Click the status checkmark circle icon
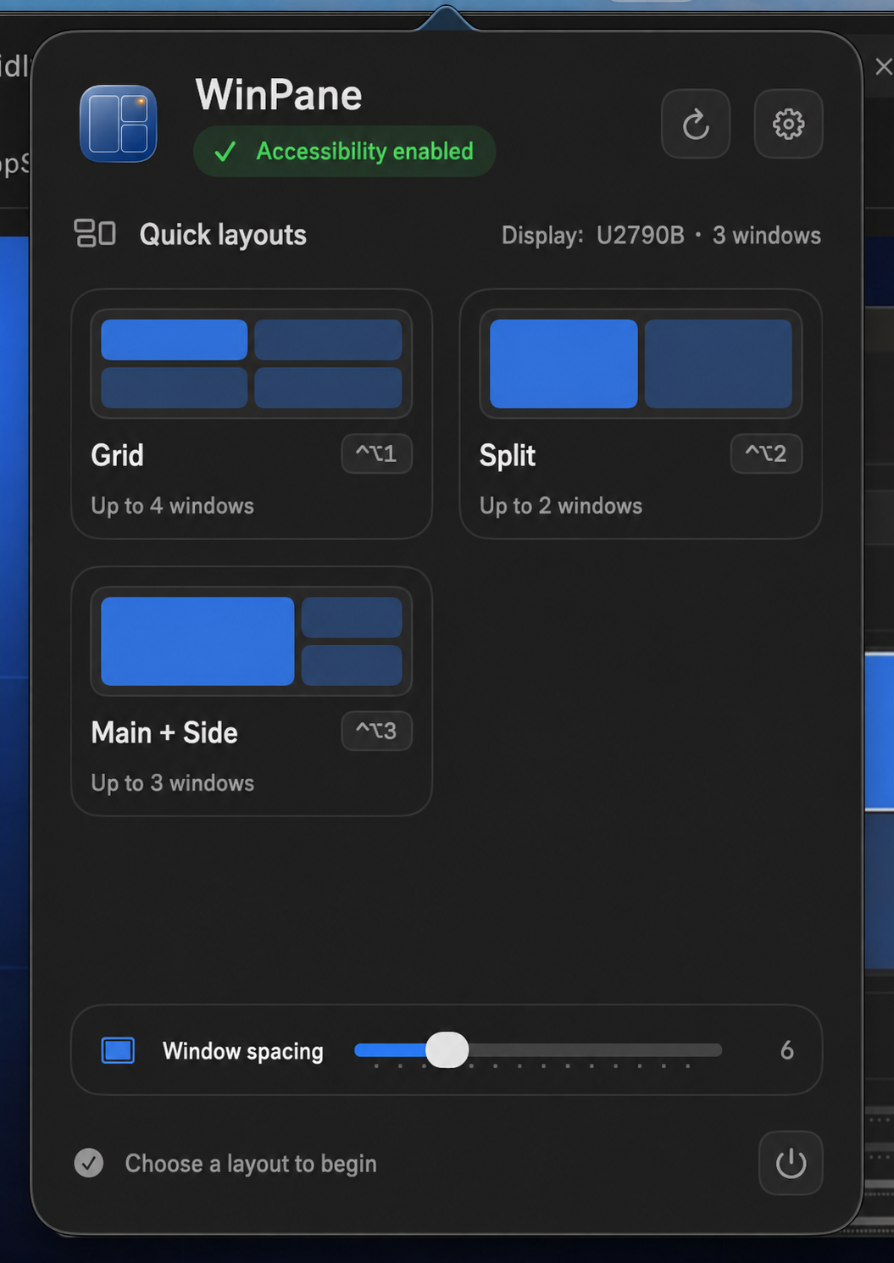This screenshot has width=894, height=1263. coord(89,1163)
